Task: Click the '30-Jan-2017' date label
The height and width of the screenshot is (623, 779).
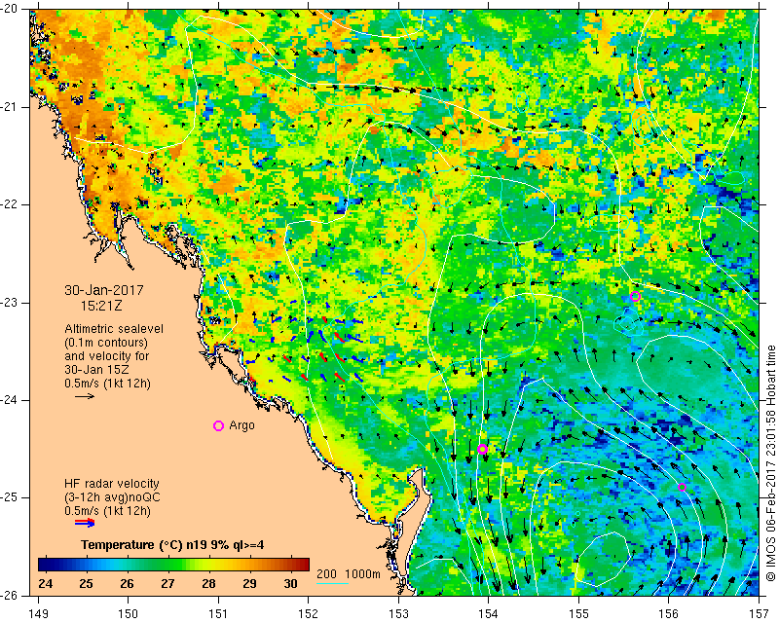Action: [x=104, y=290]
